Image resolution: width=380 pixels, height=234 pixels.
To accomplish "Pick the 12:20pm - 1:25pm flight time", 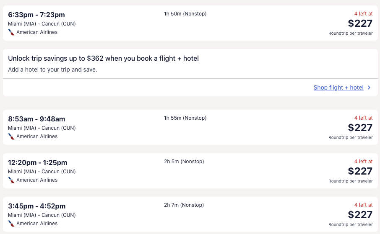I will (38, 163).
